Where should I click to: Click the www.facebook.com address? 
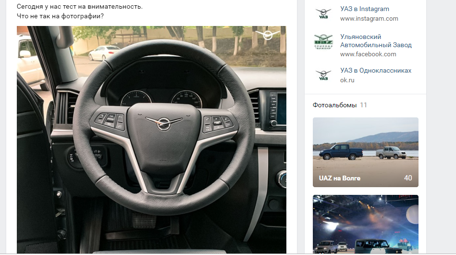(368, 54)
